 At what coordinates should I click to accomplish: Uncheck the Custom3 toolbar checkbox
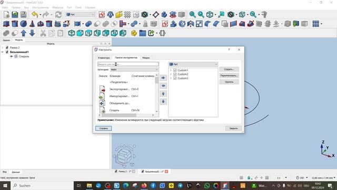(x=175, y=78)
